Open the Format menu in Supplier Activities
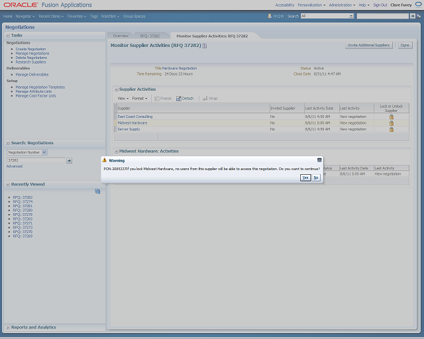This screenshot has height=339, width=424. click(x=140, y=99)
